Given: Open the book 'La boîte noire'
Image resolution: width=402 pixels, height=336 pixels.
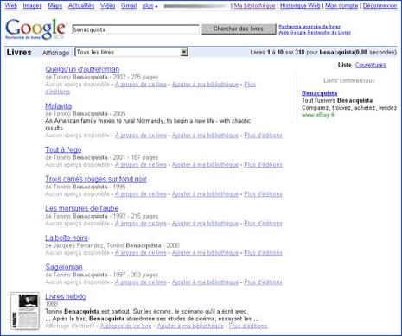Looking at the screenshot, I should [x=67, y=238].
